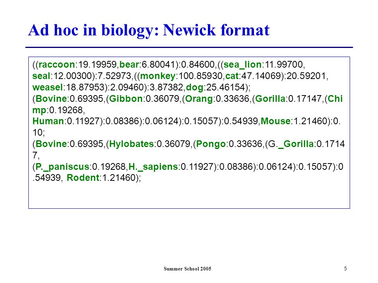Click the '_Gorilla' label after G.
The image size is (378, 283).
(x=296, y=144)
